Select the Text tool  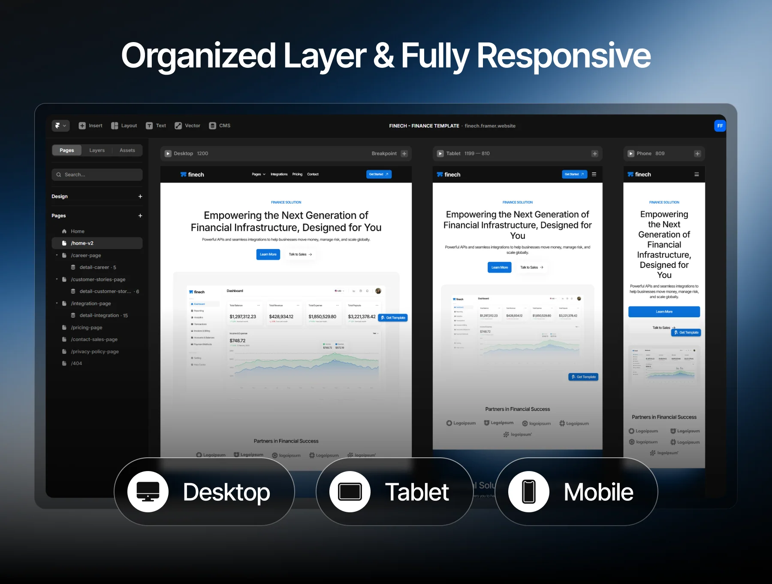pyautogui.click(x=156, y=126)
